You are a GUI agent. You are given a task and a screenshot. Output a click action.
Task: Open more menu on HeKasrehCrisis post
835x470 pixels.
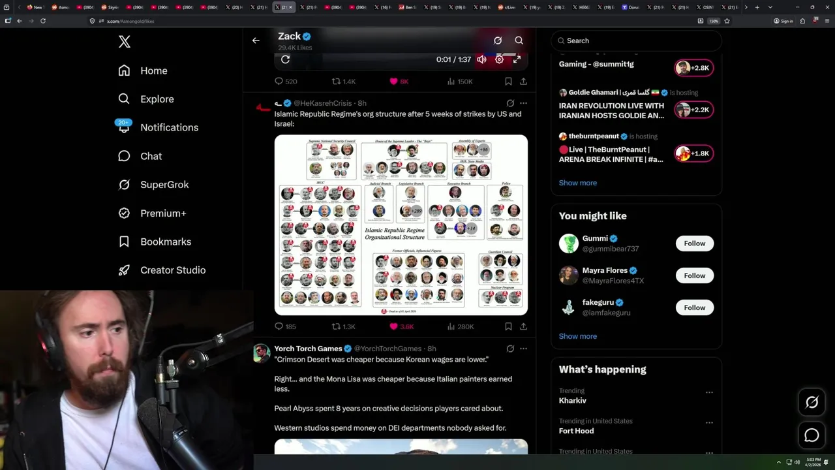[523, 103]
